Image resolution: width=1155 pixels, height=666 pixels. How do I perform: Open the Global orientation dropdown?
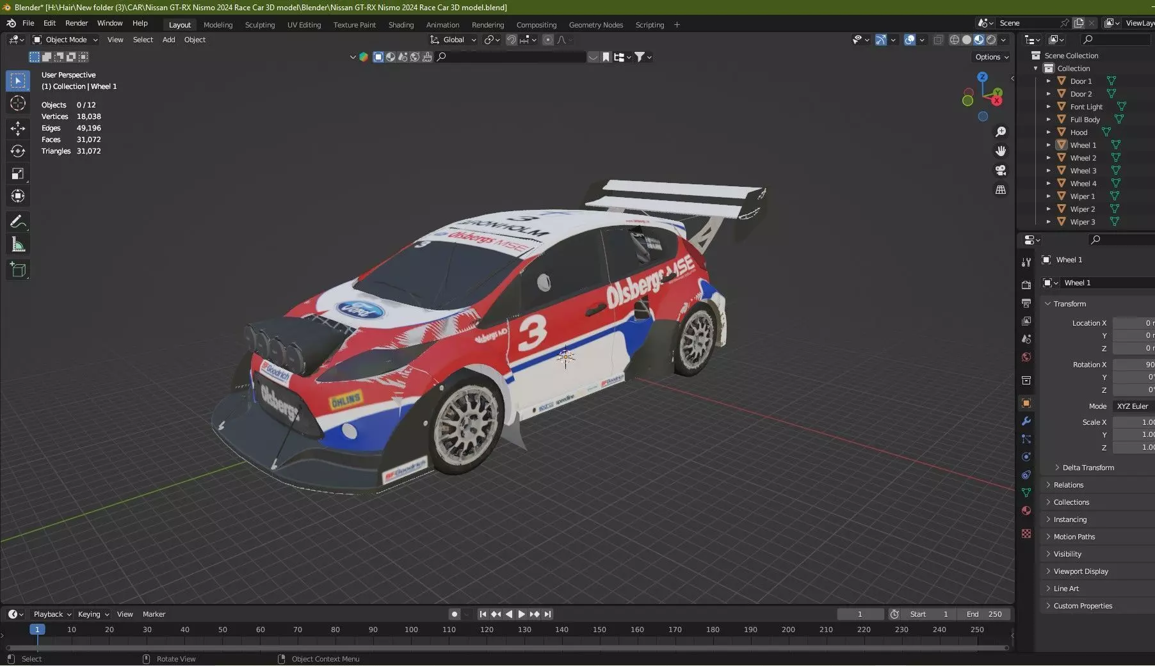coord(453,40)
